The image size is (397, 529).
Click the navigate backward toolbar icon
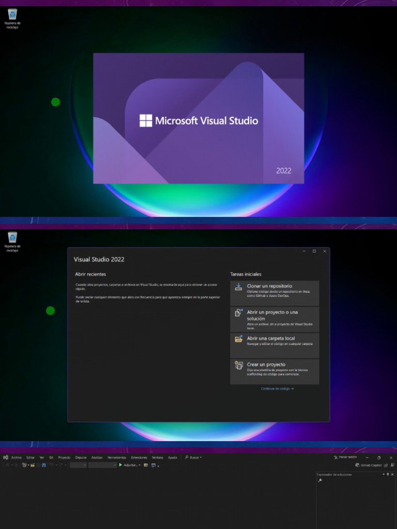coord(7,465)
